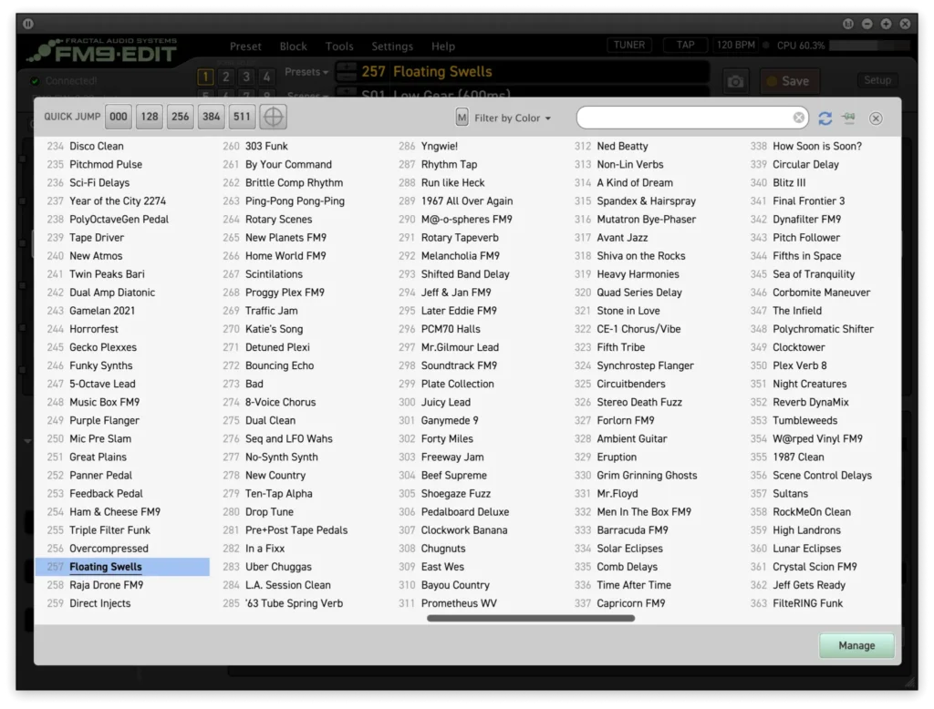Select scene button 3
The image size is (934, 709).
click(x=246, y=77)
